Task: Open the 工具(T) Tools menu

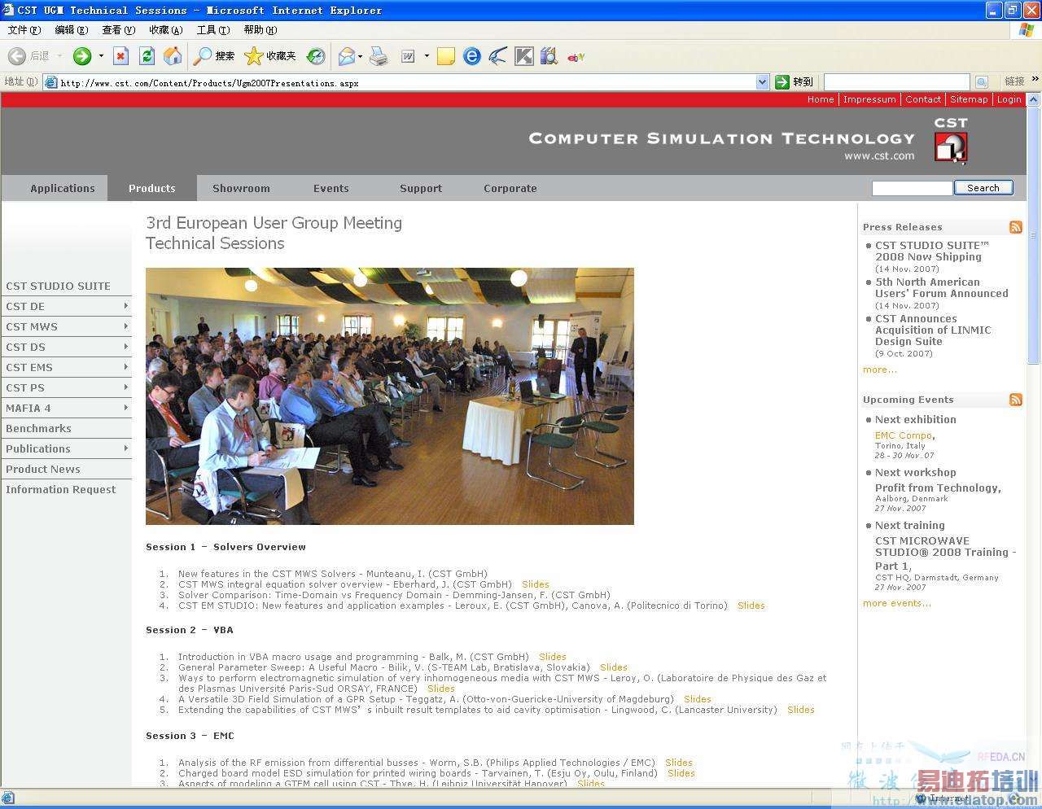Action: (x=213, y=30)
